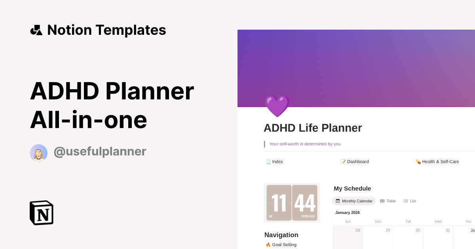Image resolution: width=475 pixels, height=249 pixels.
Task: Click the flip clock widget
Action: (x=292, y=203)
